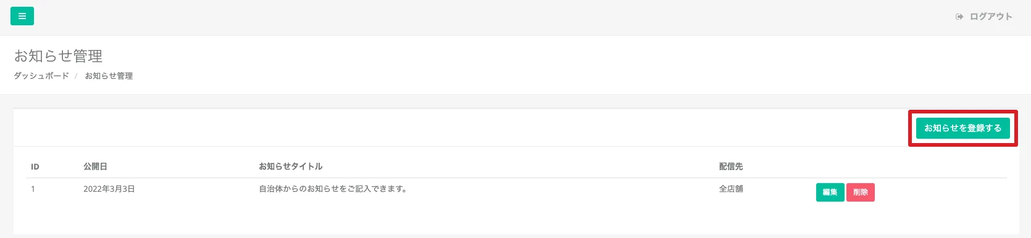
Task: Click the お知らせタイトル column header
Action: pos(291,166)
